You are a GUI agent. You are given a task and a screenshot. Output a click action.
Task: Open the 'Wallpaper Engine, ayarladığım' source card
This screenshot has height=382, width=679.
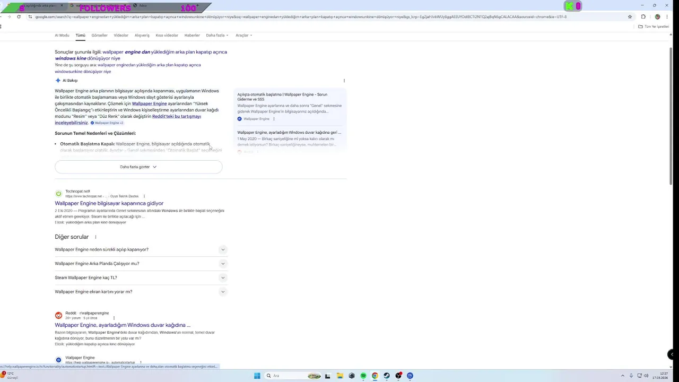290,141
